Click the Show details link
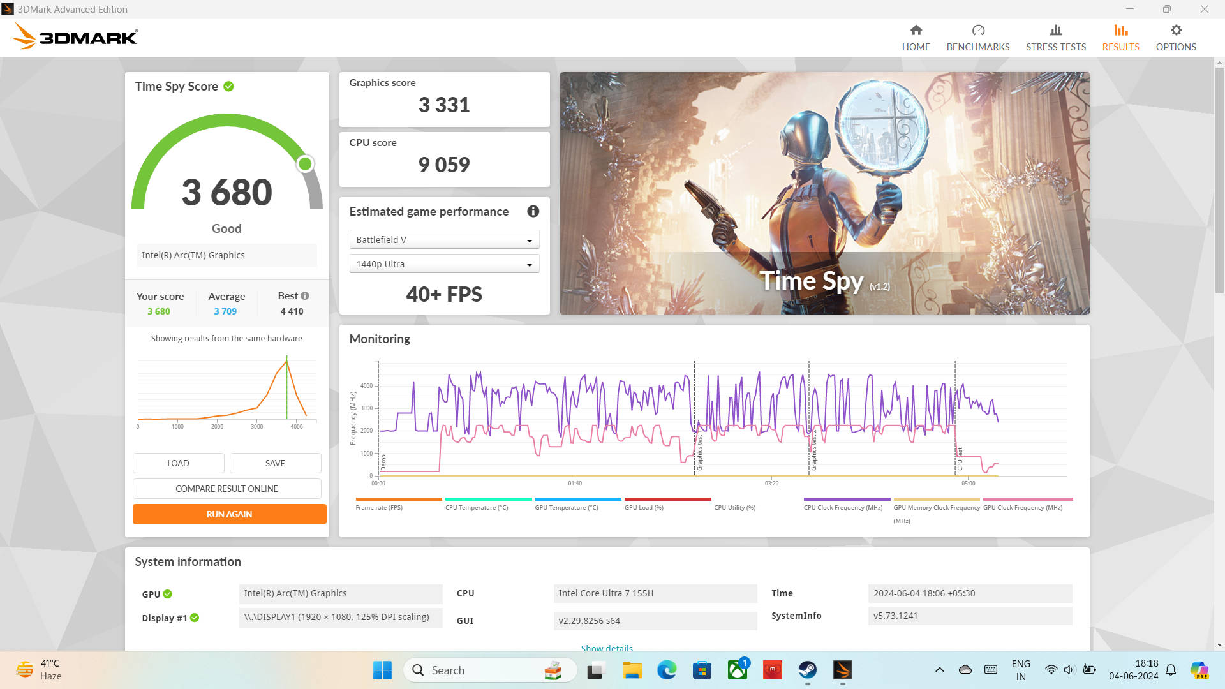The width and height of the screenshot is (1225, 689). click(x=607, y=648)
